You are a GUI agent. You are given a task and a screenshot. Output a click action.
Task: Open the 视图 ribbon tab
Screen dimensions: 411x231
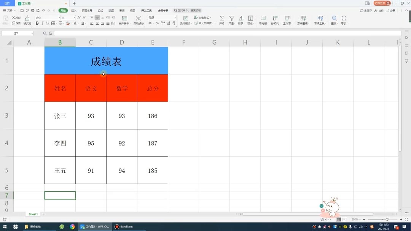pyautogui.click(x=132, y=10)
